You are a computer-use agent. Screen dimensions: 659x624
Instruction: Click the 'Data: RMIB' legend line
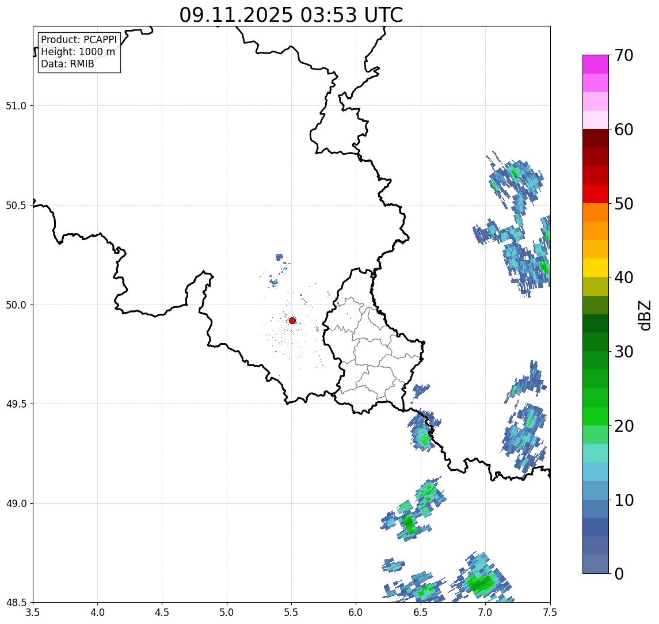coord(67,64)
